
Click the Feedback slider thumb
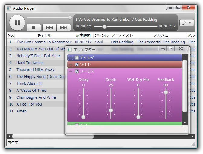tap(166, 92)
